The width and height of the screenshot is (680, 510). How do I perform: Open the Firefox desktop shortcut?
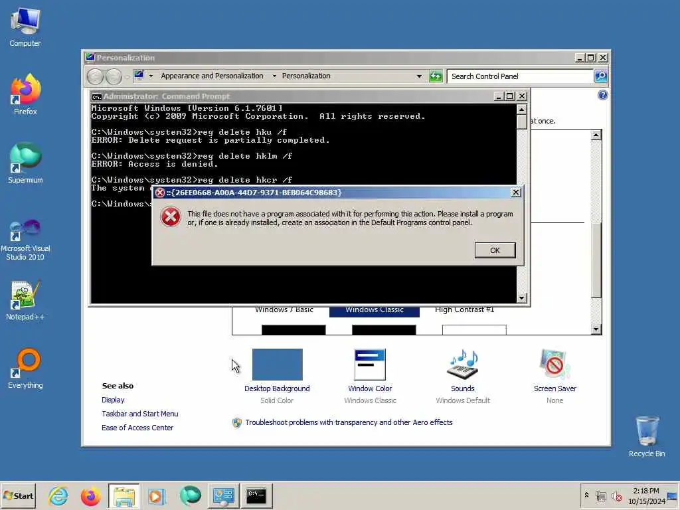[x=25, y=94]
